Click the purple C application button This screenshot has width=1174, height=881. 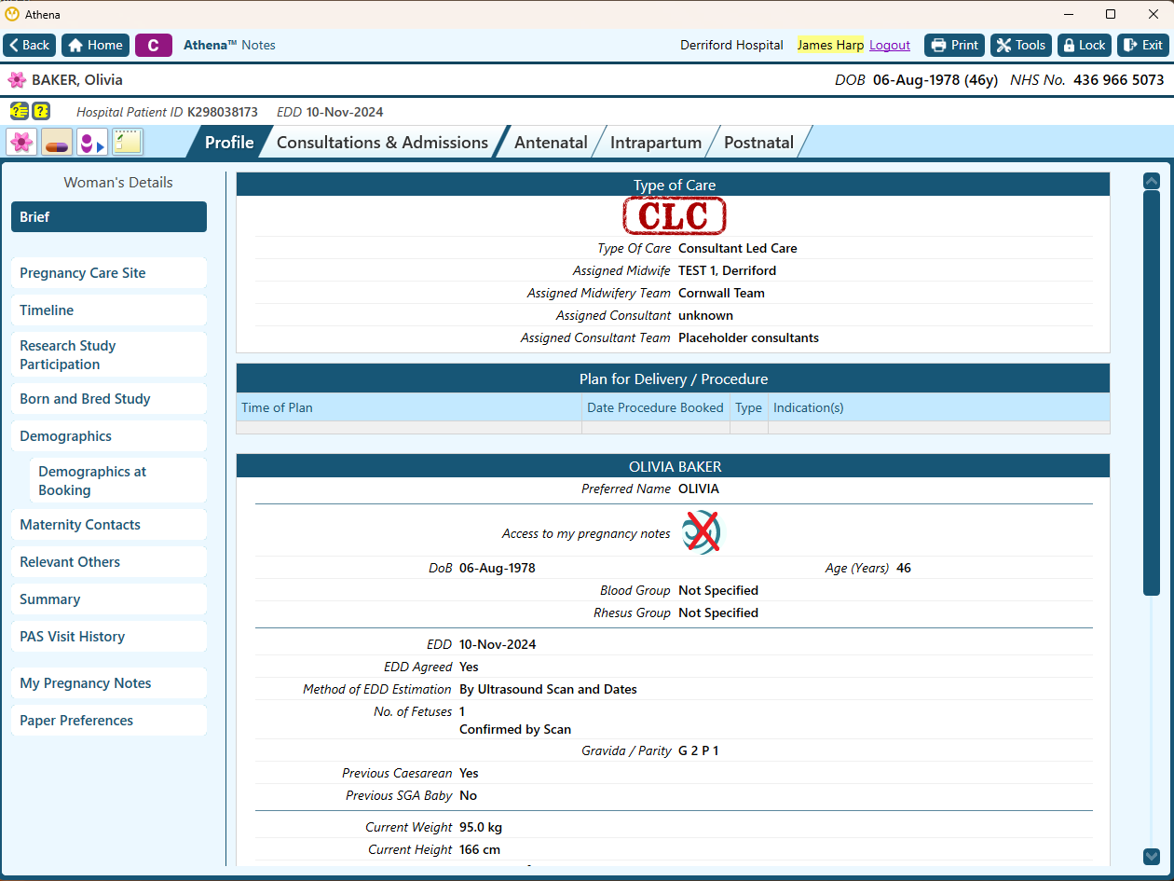[x=153, y=45]
